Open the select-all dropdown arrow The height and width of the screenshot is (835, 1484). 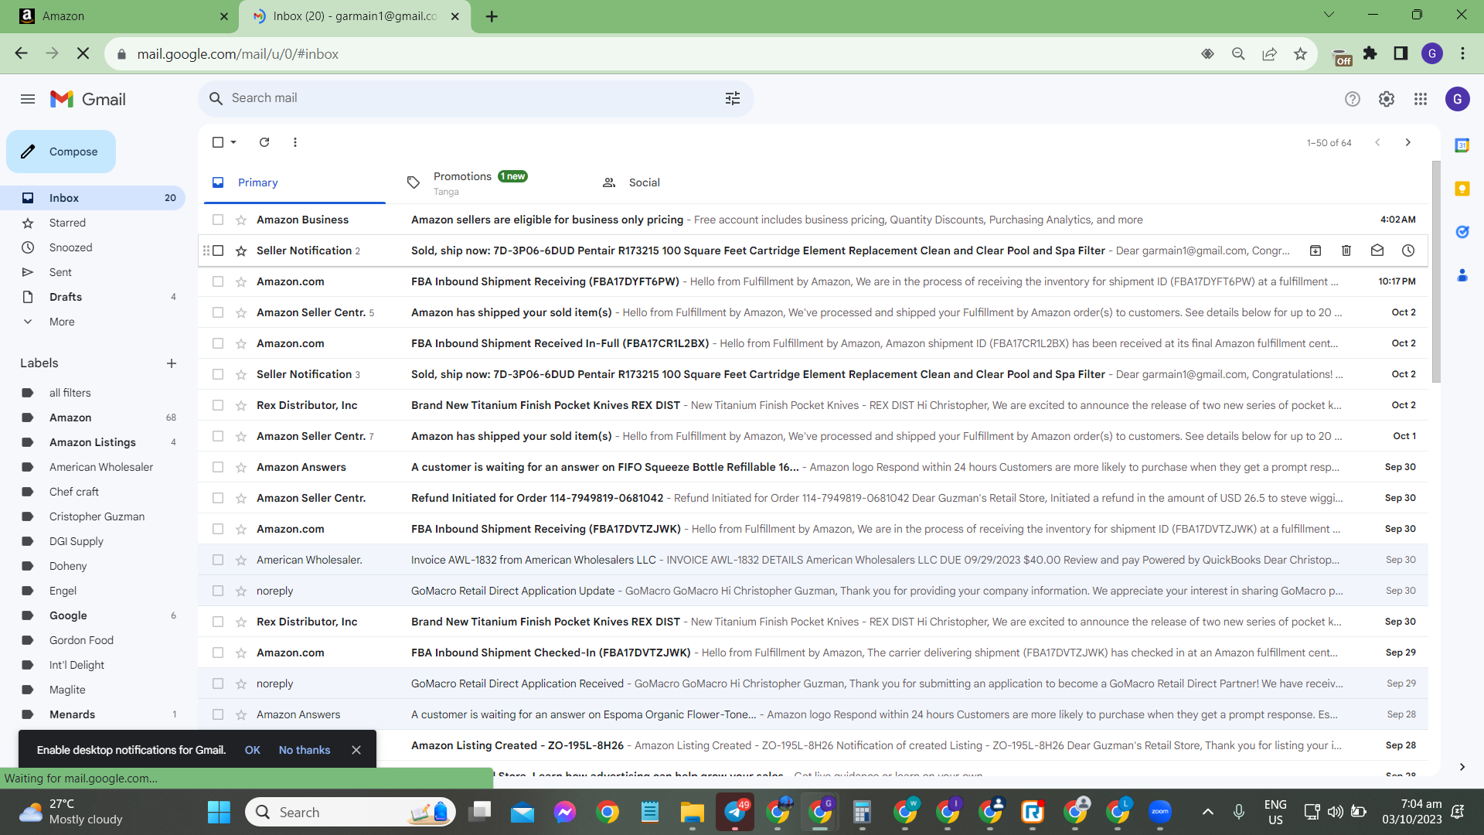tap(233, 142)
